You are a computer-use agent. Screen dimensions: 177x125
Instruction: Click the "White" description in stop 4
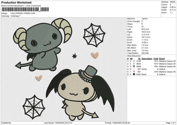(x=144, y=69)
